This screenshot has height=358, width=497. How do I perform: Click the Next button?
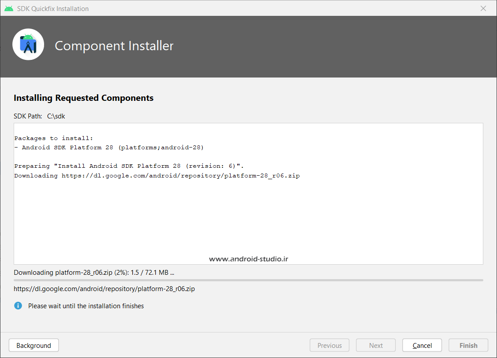tap(376, 346)
